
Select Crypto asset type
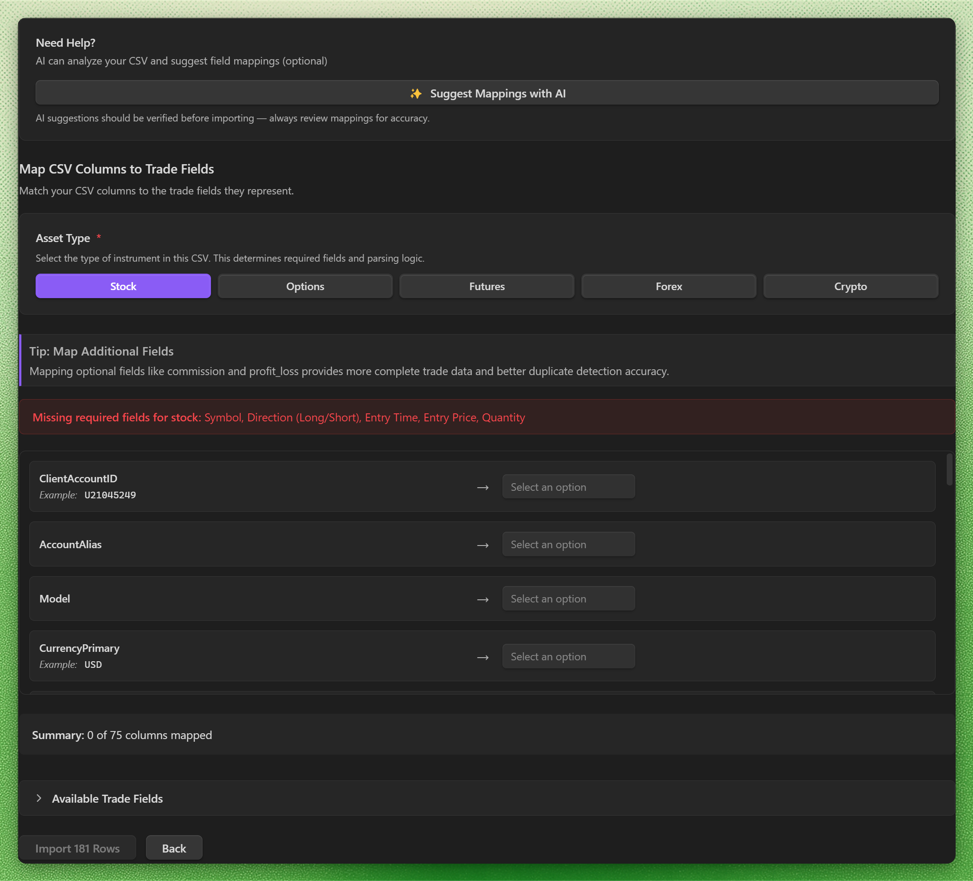tap(851, 286)
